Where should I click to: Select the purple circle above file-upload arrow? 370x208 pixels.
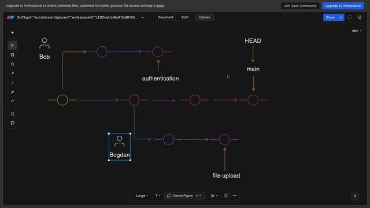click(224, 139)
